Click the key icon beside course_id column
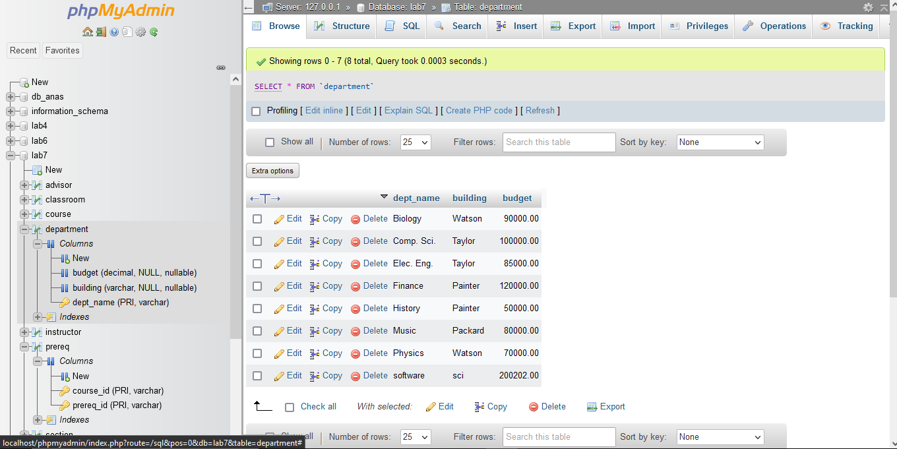 tap(65, 391)
